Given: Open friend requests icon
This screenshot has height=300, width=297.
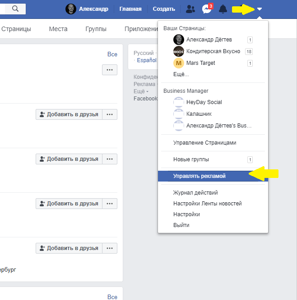Looking at the screenshot, I should pyautogui.click(x=190, y=9).
